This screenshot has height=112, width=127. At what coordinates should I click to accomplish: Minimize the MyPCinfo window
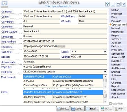(113, 4)
